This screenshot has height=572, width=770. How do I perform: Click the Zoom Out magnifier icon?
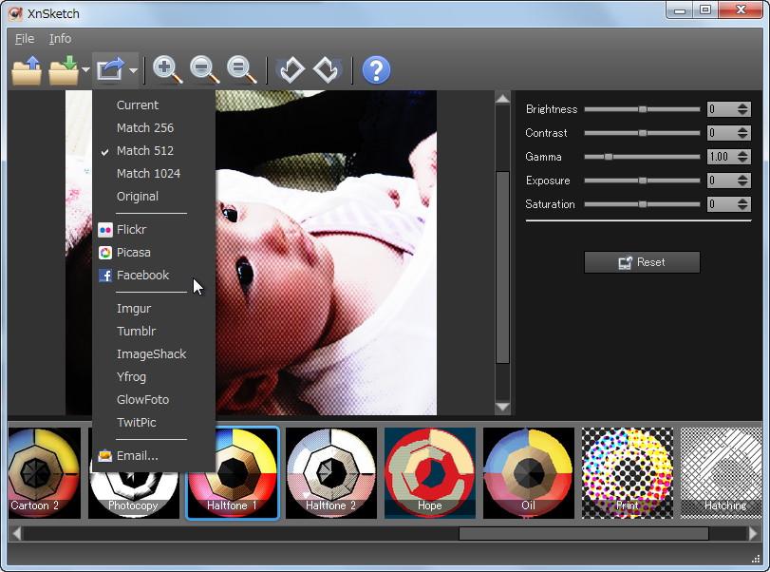pos(202,69)
